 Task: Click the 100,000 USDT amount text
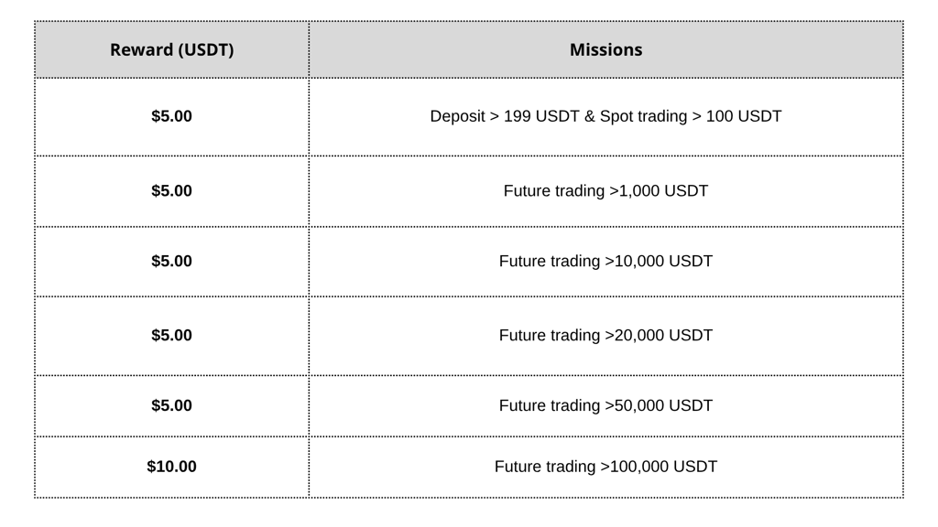663,467
